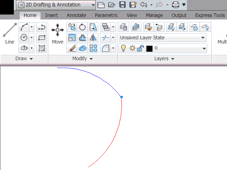Select the Rotate tool
227x170 pixels.
click(x=82, y=27)
